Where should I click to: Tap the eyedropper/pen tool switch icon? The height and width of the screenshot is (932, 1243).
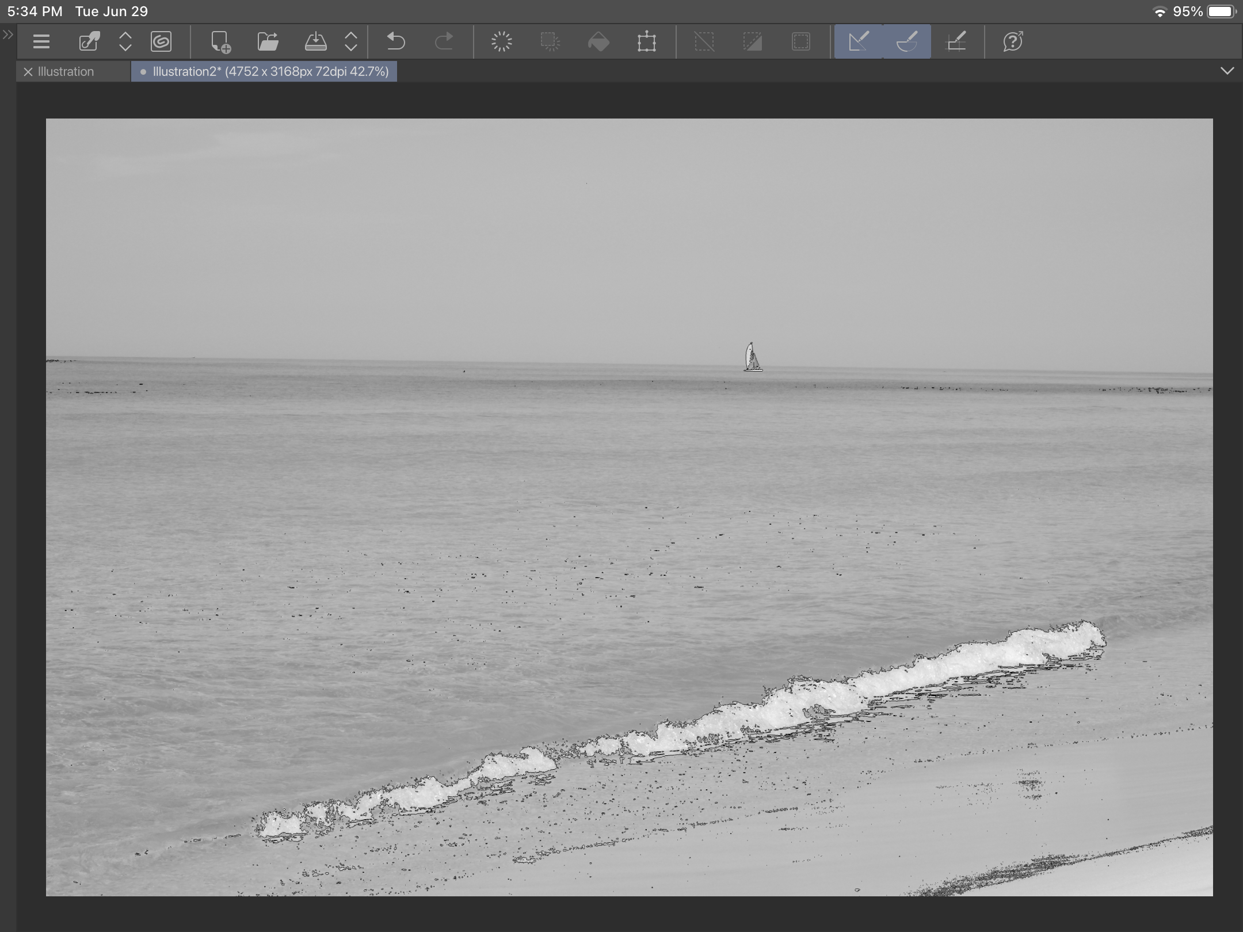point(89,41)
